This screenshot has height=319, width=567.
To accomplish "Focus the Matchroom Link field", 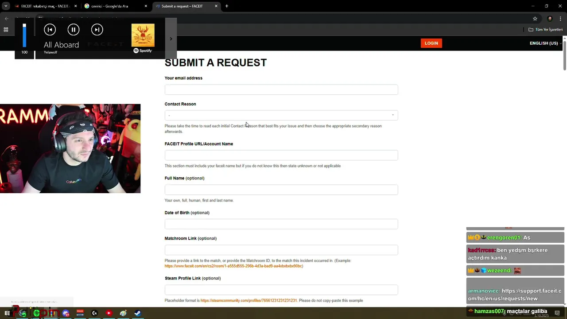I will coord(281,250).
